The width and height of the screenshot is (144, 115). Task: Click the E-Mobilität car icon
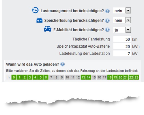(48, 29)
